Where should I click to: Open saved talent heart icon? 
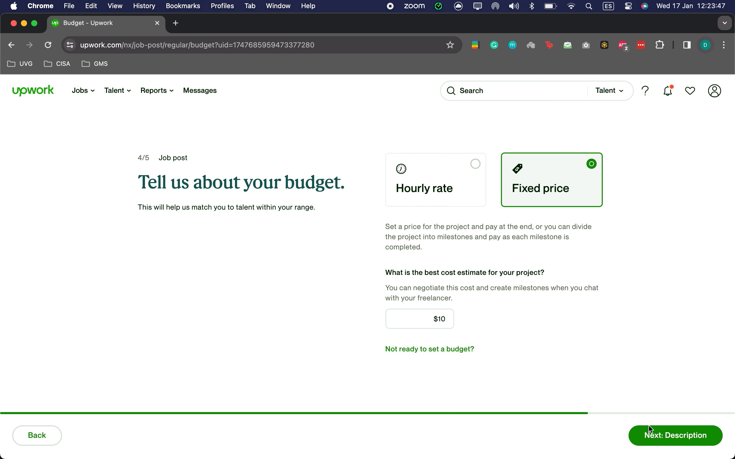pos(690,91)
